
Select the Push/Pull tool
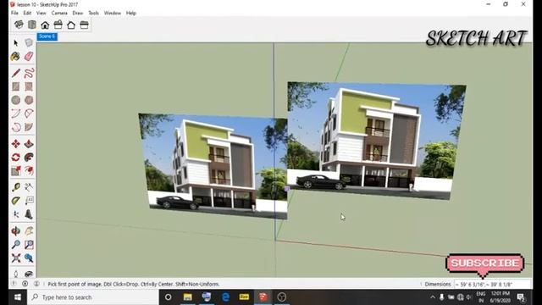tap(29, 143)
